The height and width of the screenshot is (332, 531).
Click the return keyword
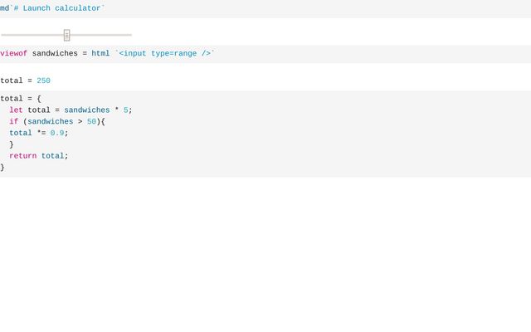pyautogui.click(x=23, y=155)
